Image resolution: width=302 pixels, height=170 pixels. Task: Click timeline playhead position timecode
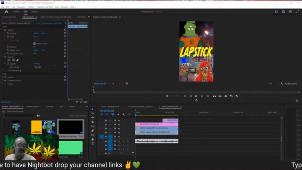pyautogui.click(x=107, y=111)
